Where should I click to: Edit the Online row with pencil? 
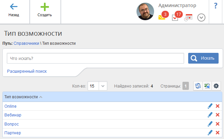click(210, 106)
